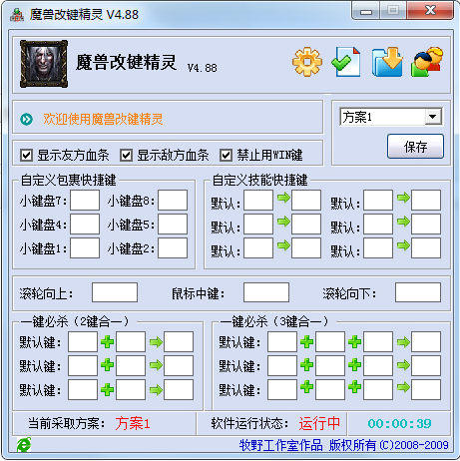The height and width of the screenshot is (461, 460).
Task: Click the green checkmark document icon
Action: pyautogui.click(x=346, y=62)
